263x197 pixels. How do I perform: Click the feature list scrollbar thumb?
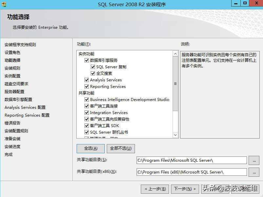[175, 84]
